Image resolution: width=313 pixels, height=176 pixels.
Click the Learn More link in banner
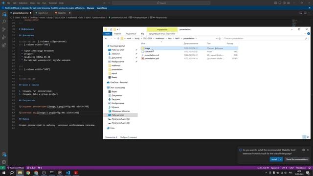coord(102,8)
